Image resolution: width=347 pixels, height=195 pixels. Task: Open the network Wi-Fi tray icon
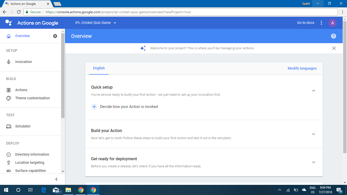(x=288, y=190)
